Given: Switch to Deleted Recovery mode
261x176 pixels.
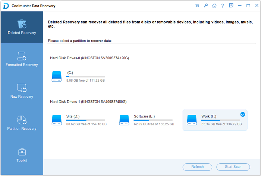Looking at the screenshot, I should [x=22, y=27].
